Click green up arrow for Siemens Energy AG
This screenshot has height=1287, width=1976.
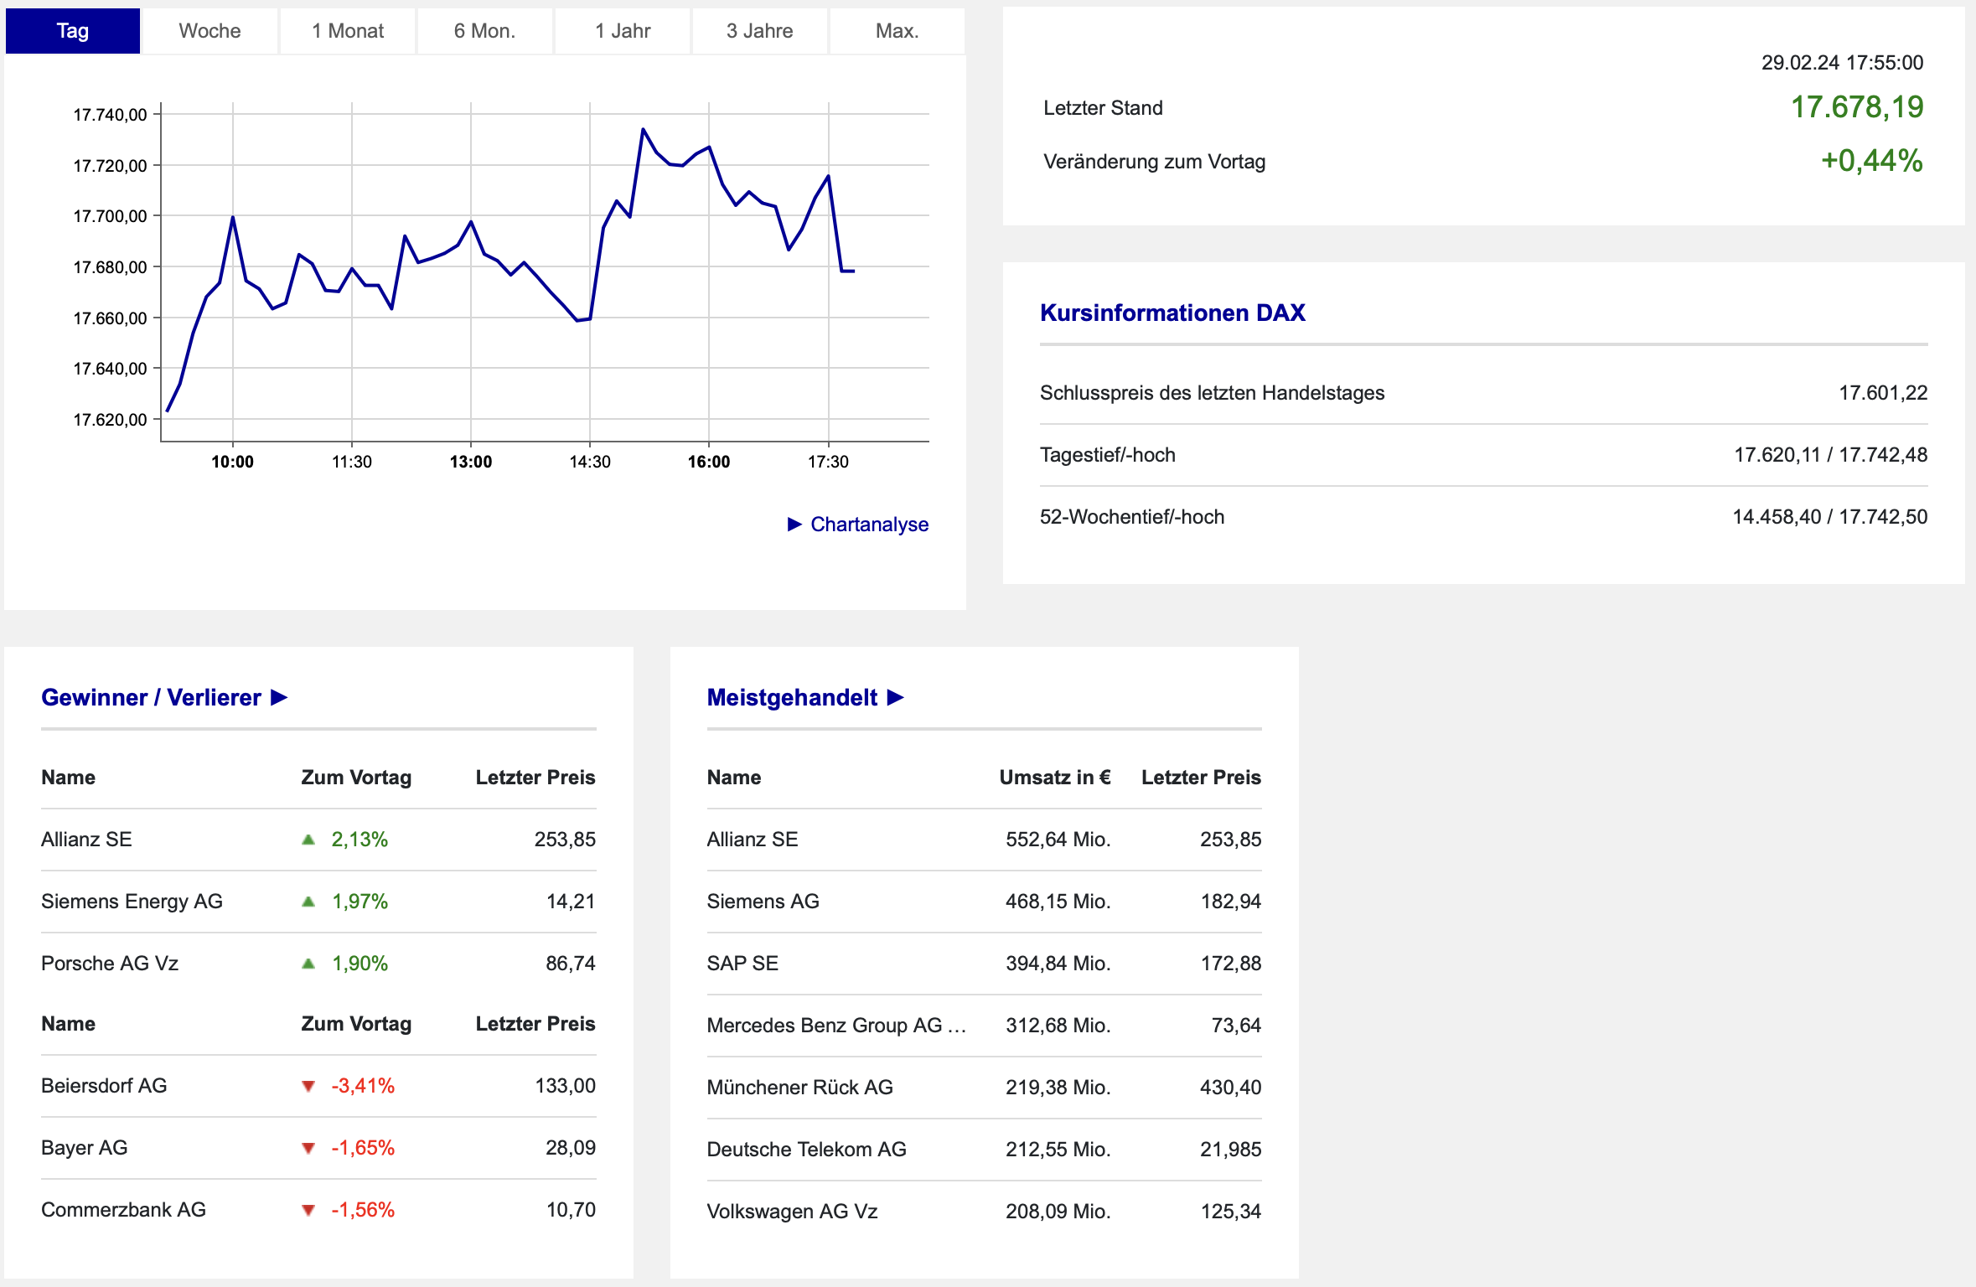pos(308,902)
